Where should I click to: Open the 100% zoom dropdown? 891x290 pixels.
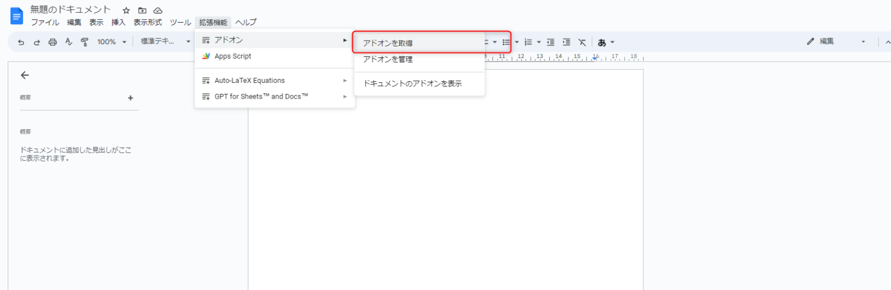click(x=111, y=42)
